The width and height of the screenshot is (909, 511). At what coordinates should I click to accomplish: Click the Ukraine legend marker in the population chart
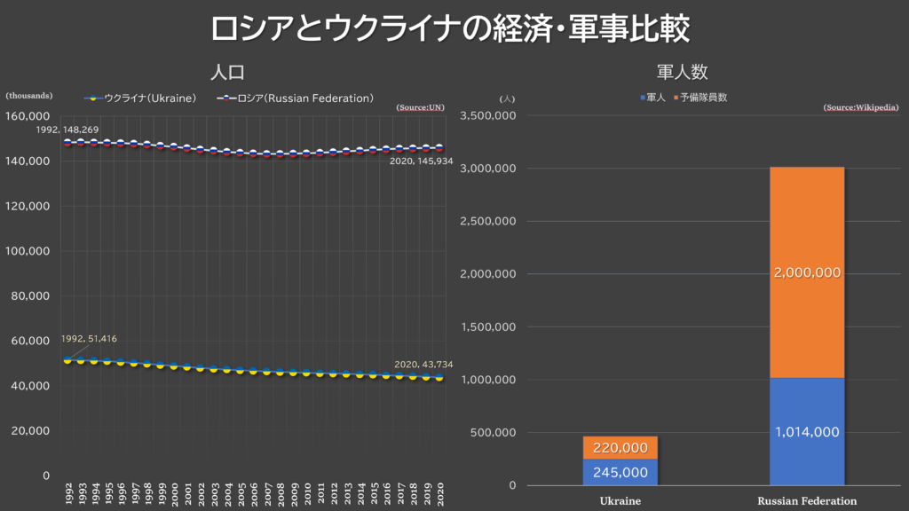point(93,98)
